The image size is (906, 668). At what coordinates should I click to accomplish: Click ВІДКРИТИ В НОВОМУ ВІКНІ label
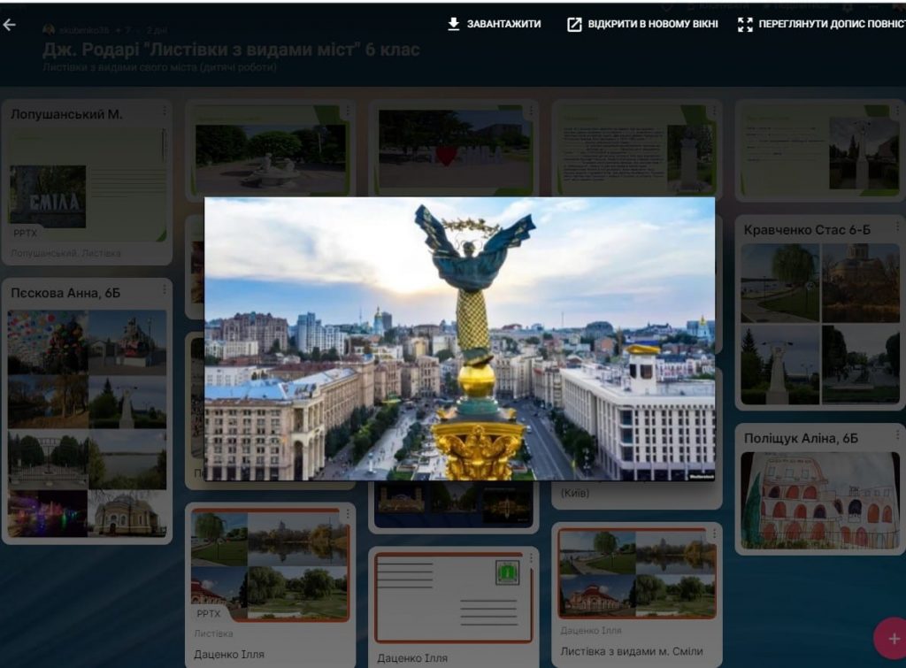tap(653, 24)
